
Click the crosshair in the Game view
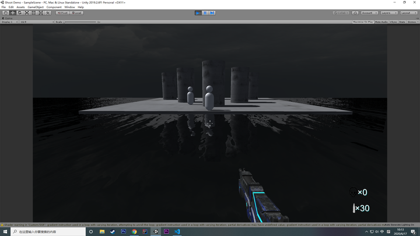(210, 123)
